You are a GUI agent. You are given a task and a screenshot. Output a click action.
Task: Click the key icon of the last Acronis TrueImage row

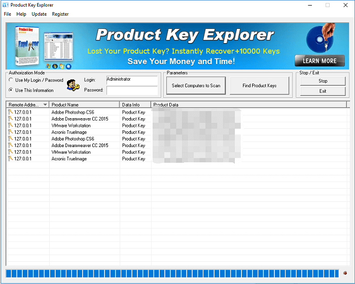pyautogui.click(x=10, y=159)
